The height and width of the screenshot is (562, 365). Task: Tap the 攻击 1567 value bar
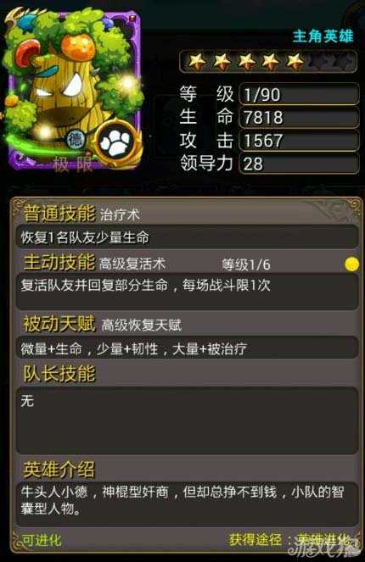point(299,140)
